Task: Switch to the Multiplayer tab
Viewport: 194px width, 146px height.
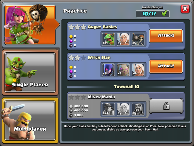Action: click(30, 120)
